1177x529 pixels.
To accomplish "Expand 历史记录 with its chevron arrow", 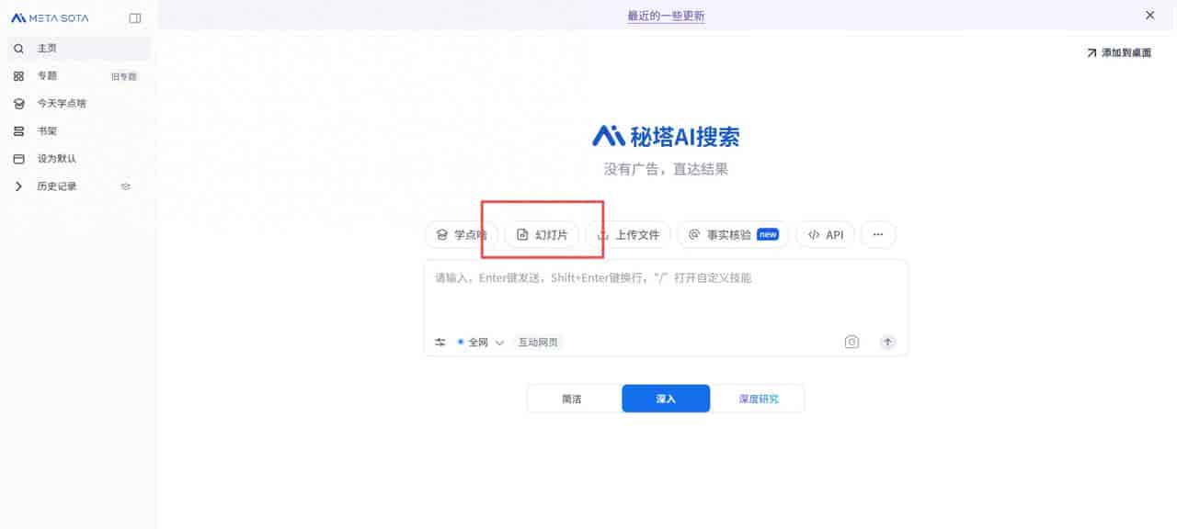I will tap(18, 186).
